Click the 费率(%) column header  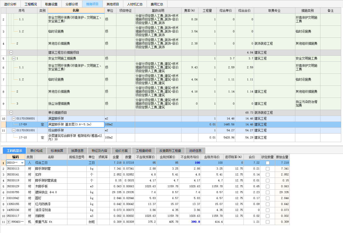pos(190,11)
